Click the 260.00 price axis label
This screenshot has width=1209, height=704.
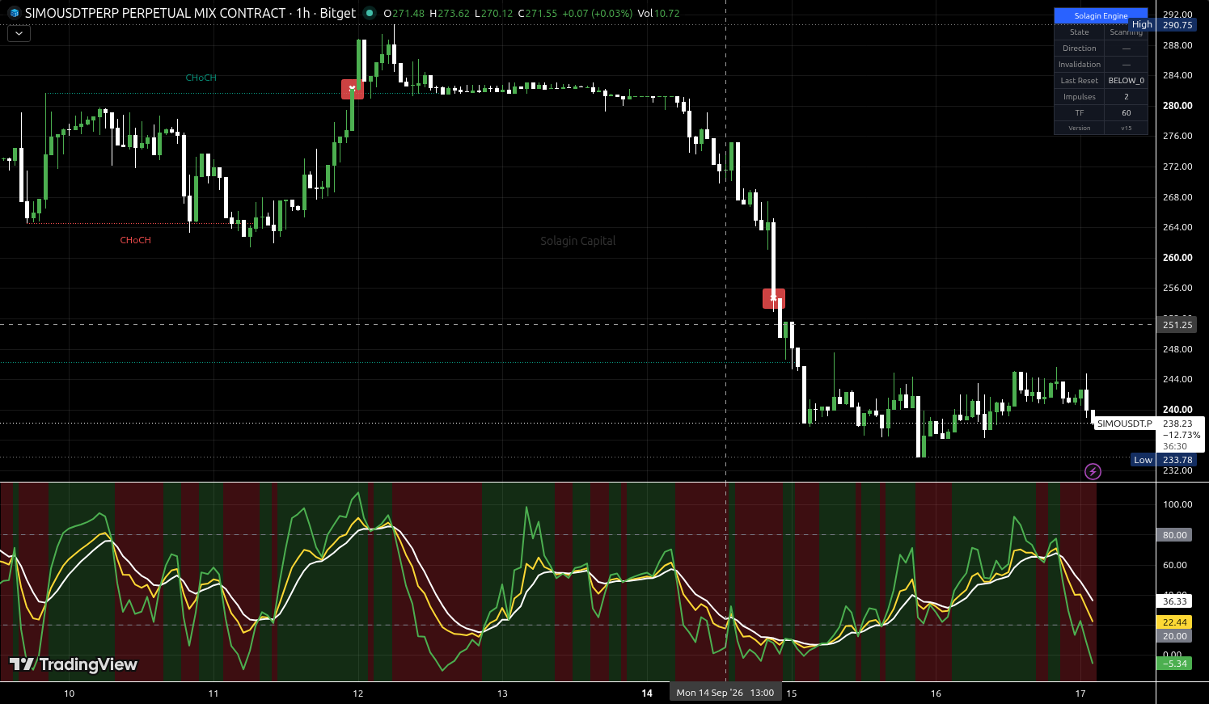1177,258
